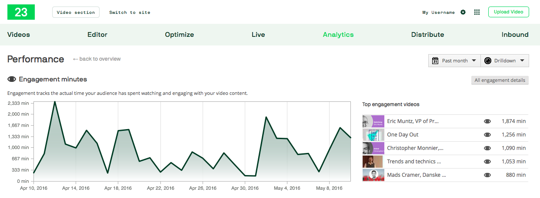The width and height of the screenshot is (540, 198).
Task: Expand the Past month date range dropdown
Action: point(473,61)
